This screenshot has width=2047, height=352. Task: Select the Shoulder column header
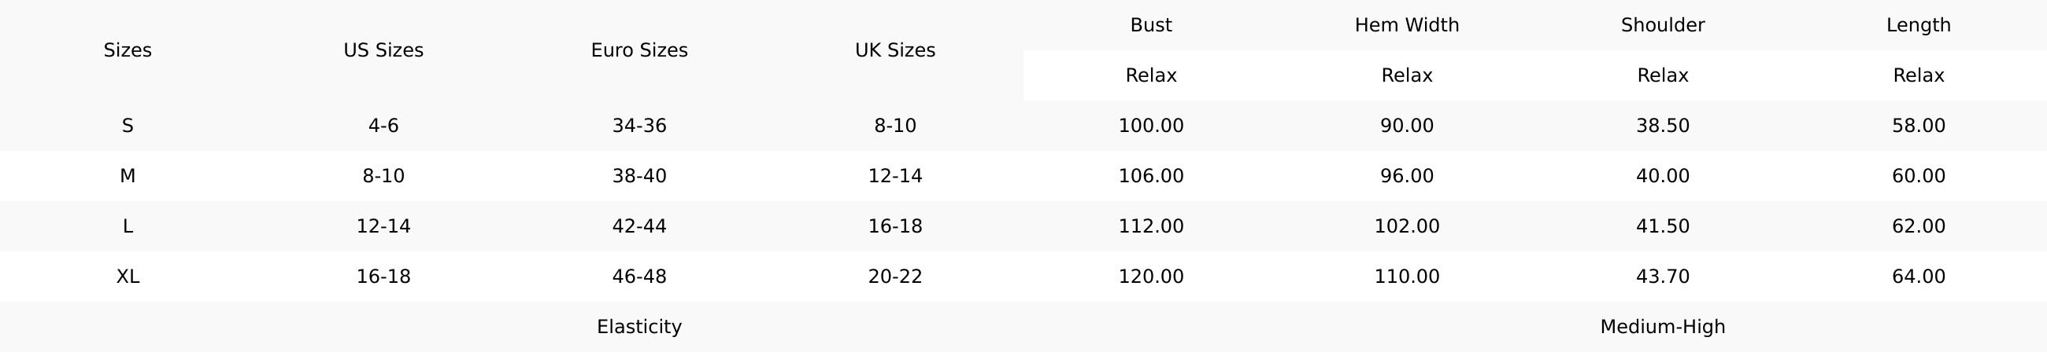tap(1662, 25)
